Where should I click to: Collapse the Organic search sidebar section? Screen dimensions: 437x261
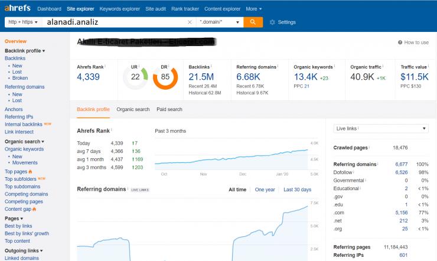click(x=25, y=142)
